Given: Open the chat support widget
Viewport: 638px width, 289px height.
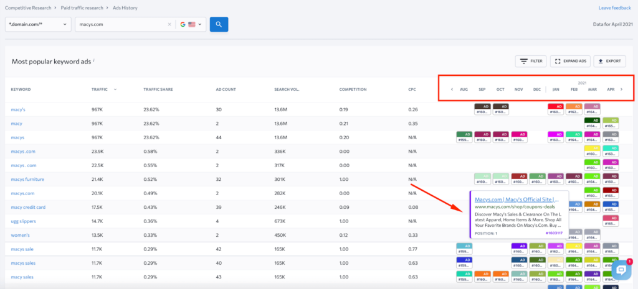Looking at the screenshot, I should [x=621, y=269].
